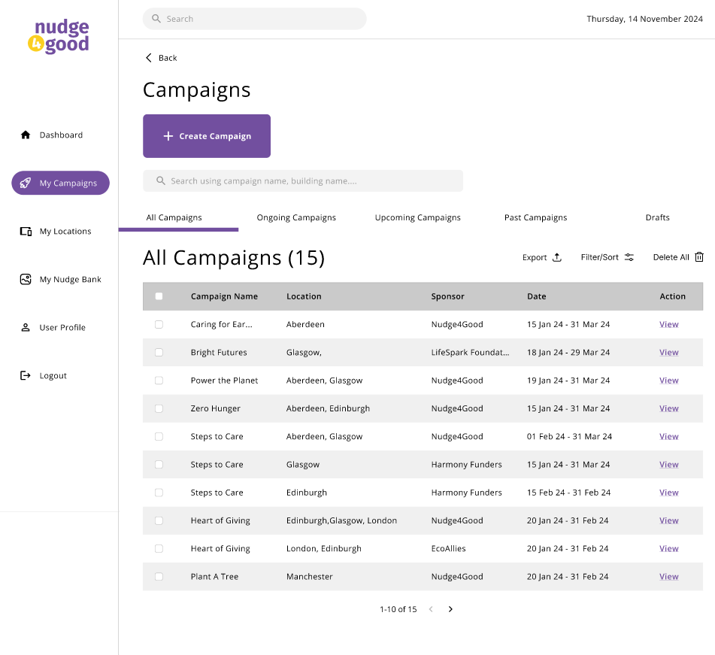Screen dimensions: 715x655
Task: Open View link for Zero Hunger campaign
Action: click(668, 409)
